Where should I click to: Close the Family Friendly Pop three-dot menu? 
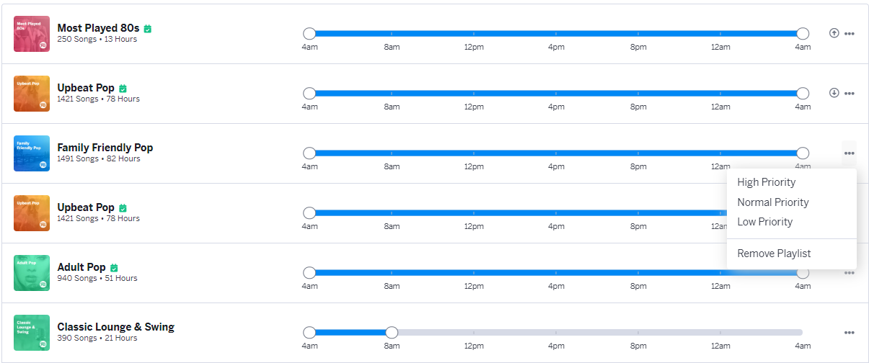[850, 153]
